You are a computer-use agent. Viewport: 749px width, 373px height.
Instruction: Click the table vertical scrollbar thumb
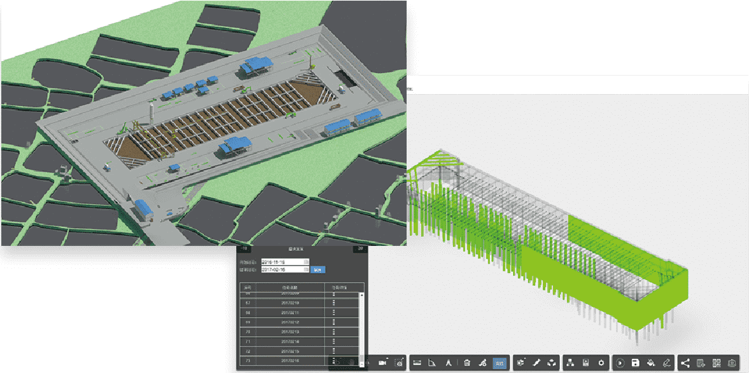tap(361, 358)
